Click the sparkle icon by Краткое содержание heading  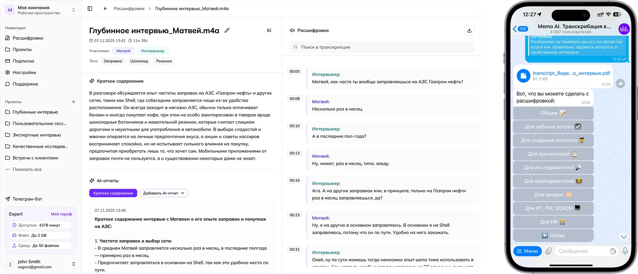[92, 81]
